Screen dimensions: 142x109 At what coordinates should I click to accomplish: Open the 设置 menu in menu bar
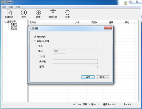[11, 7]
